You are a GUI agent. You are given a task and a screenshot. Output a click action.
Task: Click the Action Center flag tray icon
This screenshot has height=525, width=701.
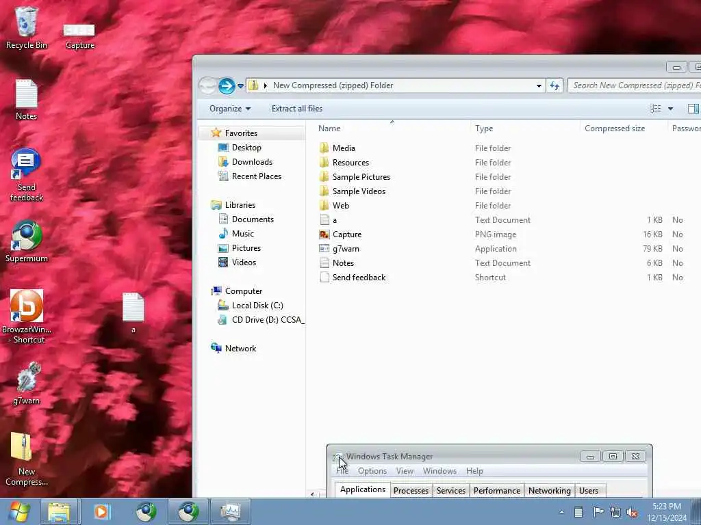pyautogui.click(x=598, y=512)
